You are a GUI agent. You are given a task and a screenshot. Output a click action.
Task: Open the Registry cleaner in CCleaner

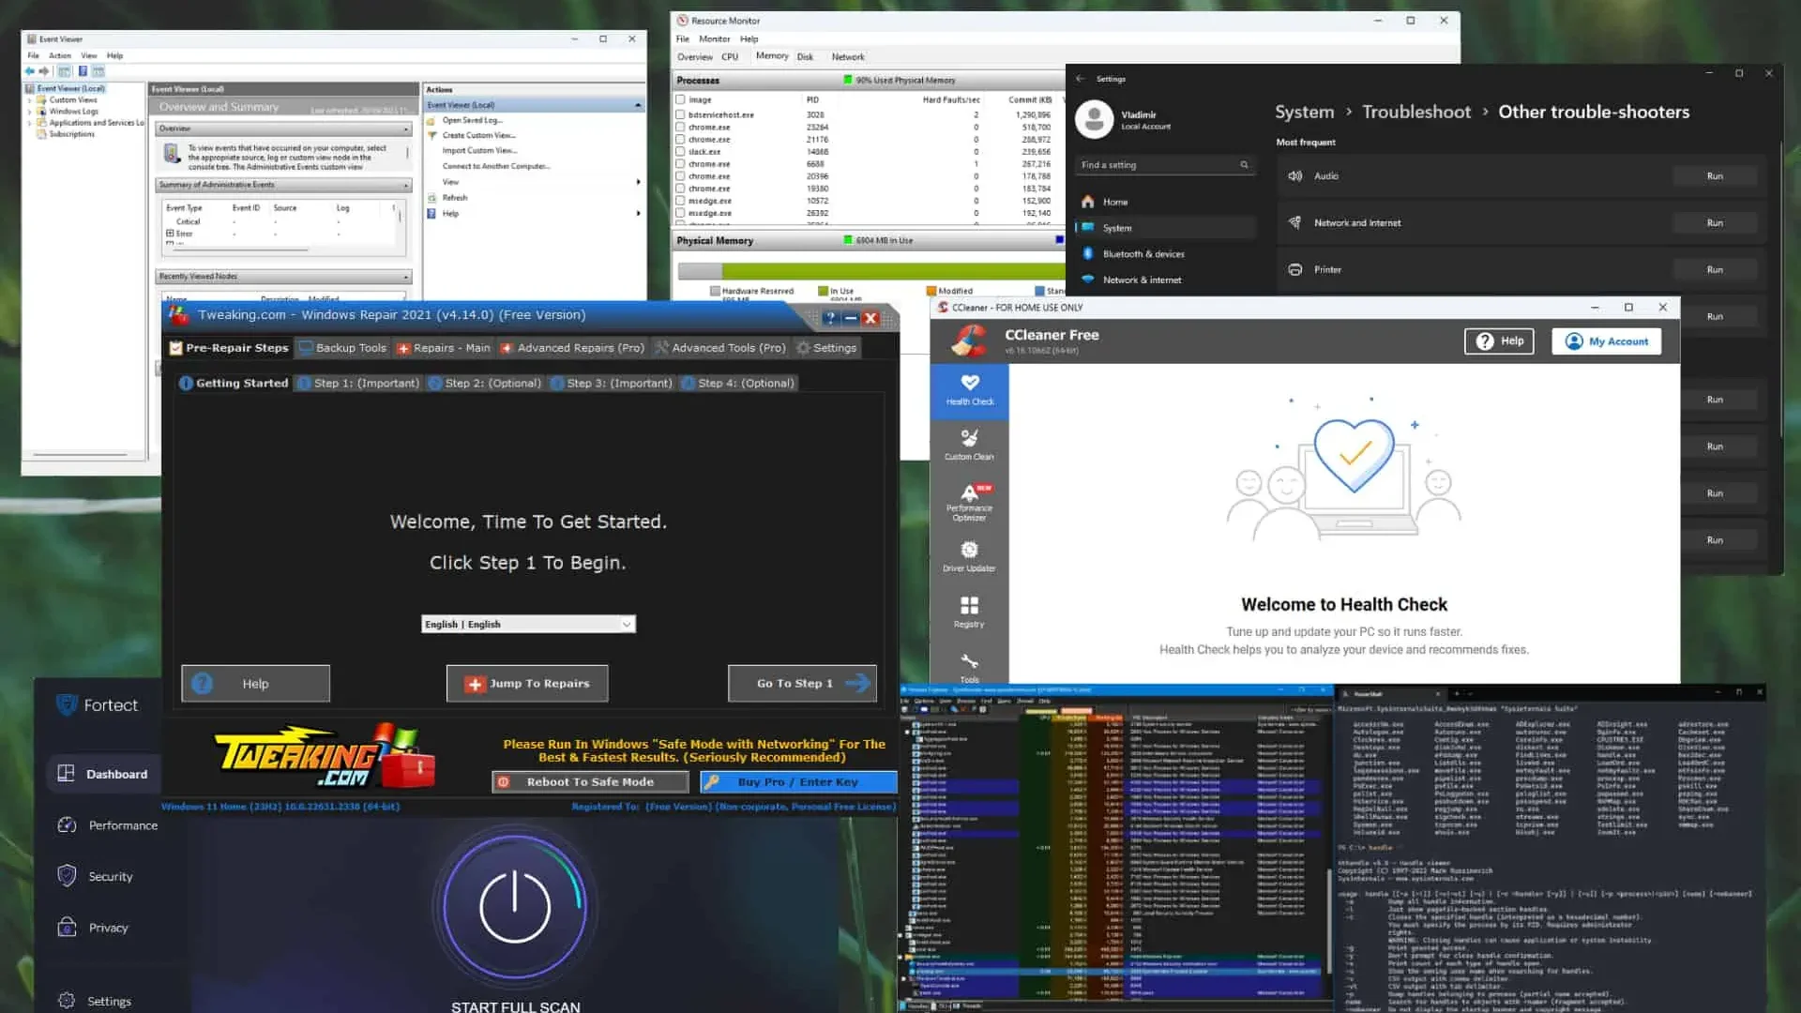pos(969,612)
